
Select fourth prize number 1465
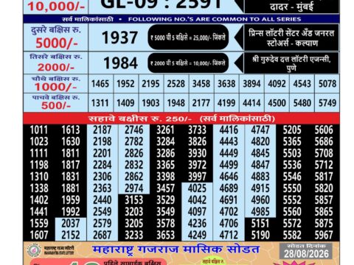coord(100,84)
